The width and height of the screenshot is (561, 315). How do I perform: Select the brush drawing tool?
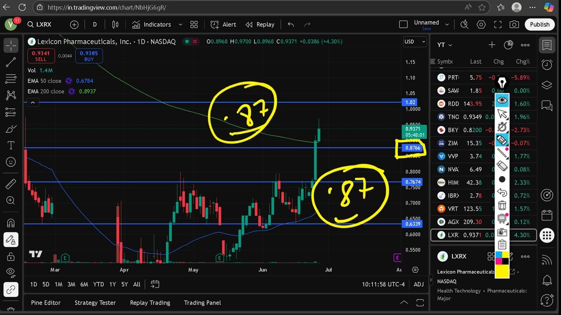coord(11,129)
